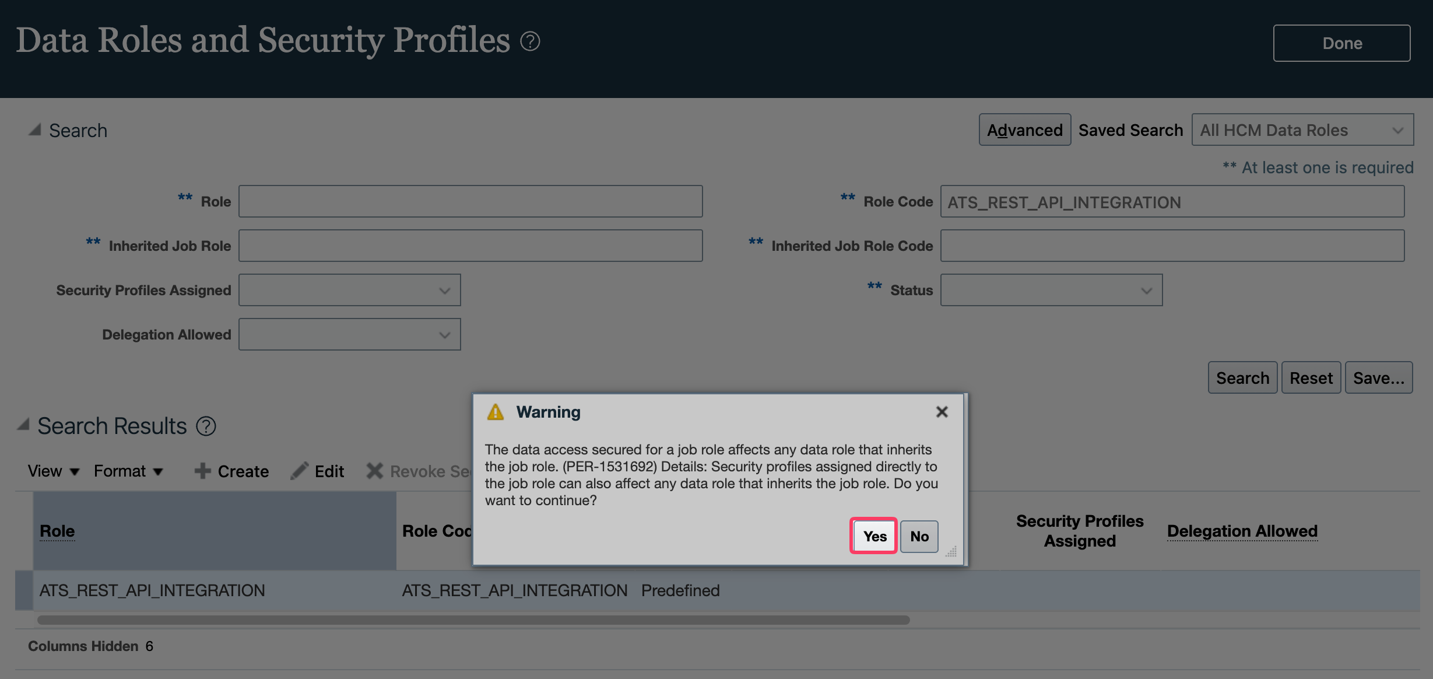
Task: Click the Save... button
Action: pos(1379,378)
